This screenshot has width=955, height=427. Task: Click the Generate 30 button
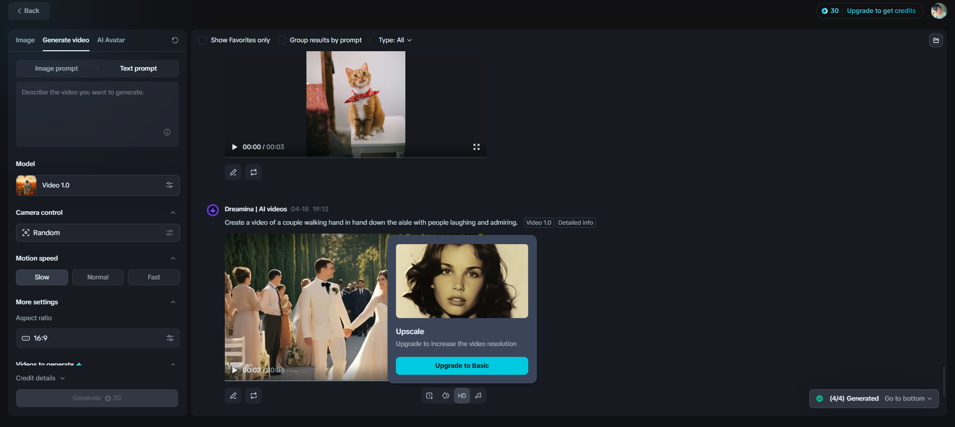(97, 398)
